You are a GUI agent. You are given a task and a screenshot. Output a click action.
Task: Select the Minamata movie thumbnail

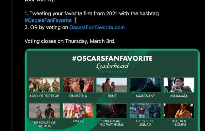179,85
